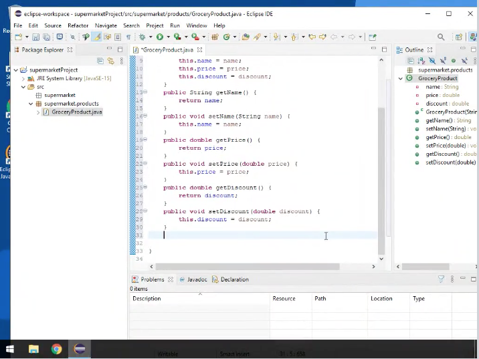This screenshot has width=479, height=359.
Task: Toggle Show Whitespace Characters pilcrow button
Action: [128, 37]
